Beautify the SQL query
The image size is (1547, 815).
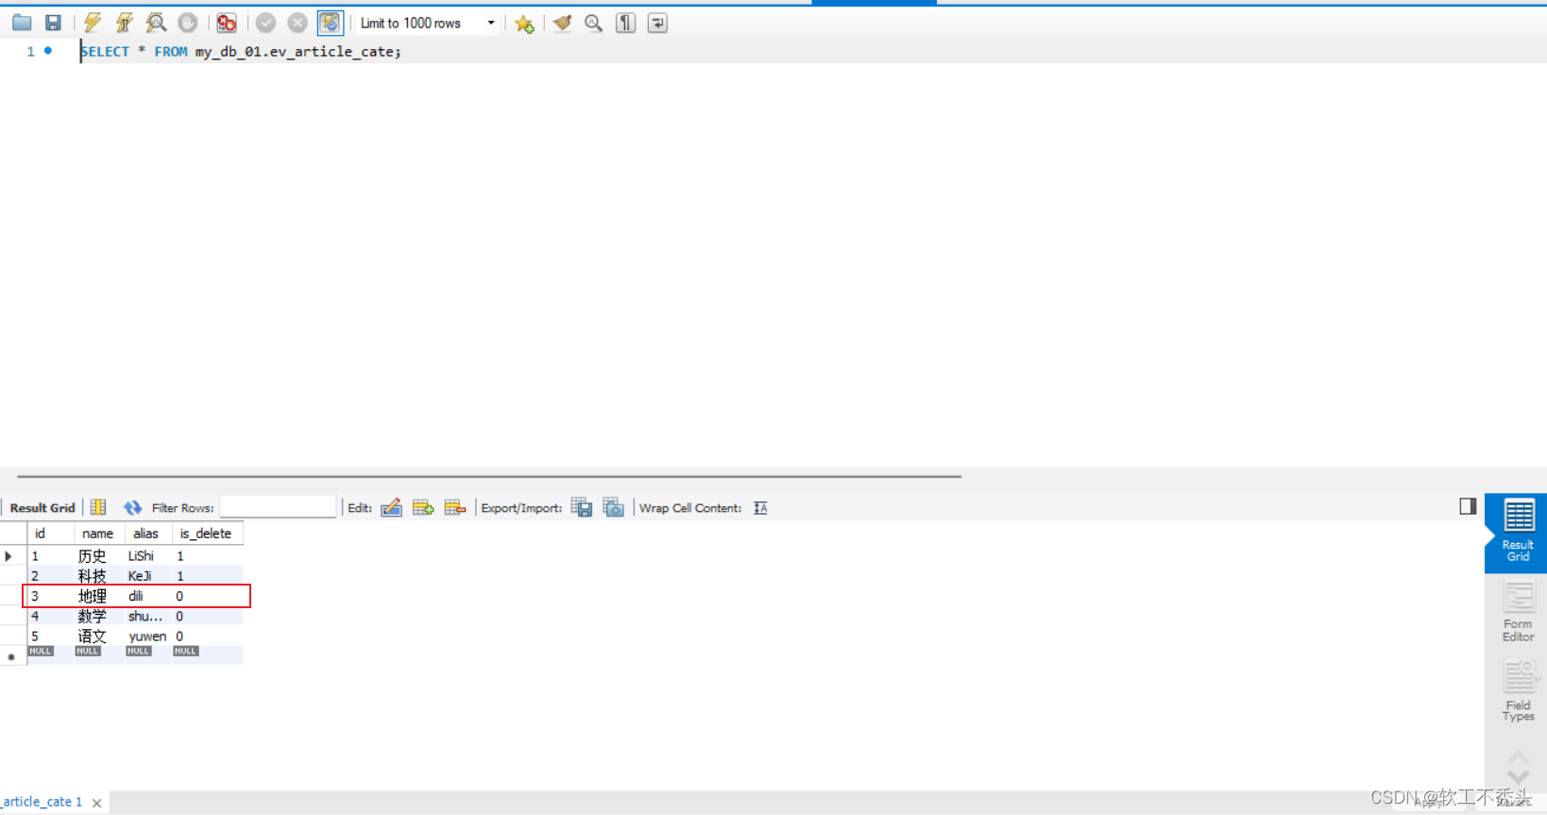(563, 23)
